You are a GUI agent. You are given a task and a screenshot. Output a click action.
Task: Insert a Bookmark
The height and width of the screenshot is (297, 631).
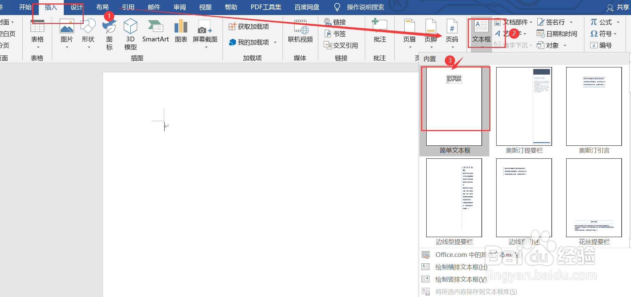335,34
